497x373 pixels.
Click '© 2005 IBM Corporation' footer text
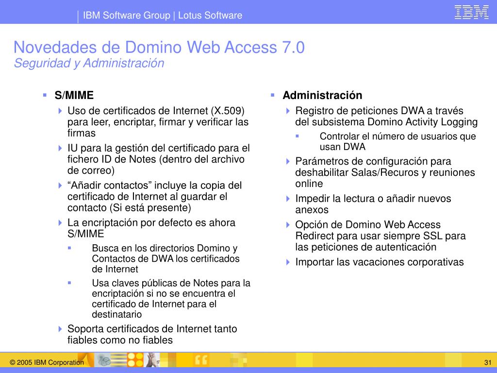47,362
